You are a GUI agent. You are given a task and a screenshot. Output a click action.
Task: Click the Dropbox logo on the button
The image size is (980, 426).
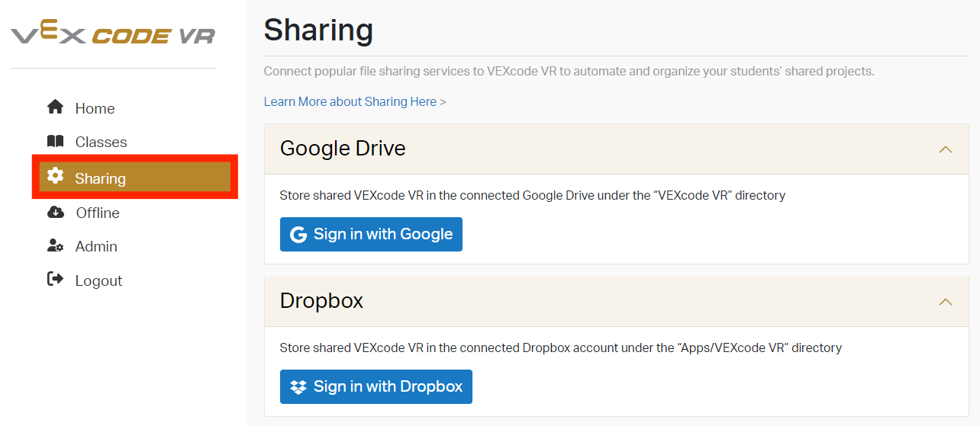coord(298,387)
